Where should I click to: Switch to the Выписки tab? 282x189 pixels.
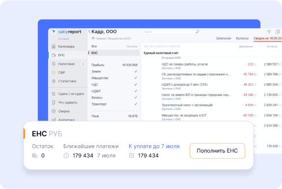242,38
